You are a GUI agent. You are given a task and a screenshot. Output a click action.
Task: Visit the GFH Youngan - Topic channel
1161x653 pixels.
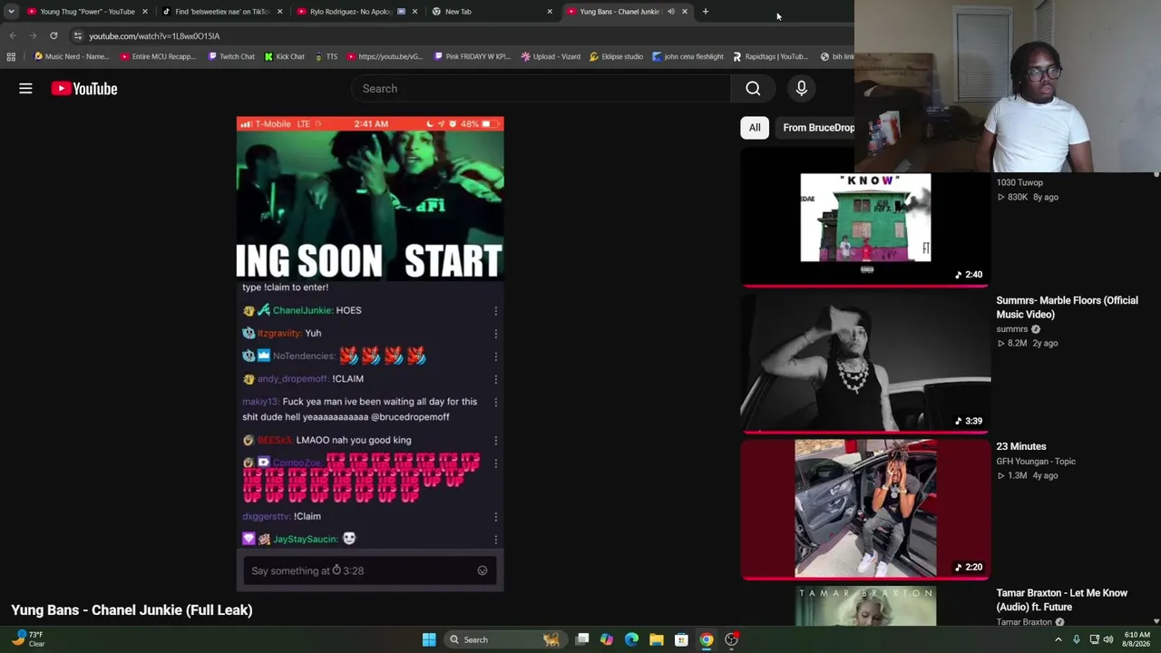click(1036, 461)
